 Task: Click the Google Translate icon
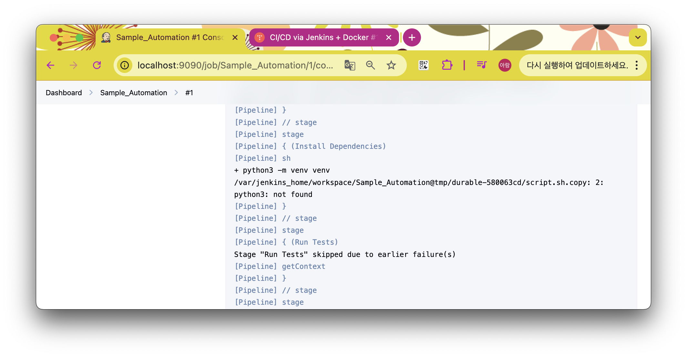(x=350, y=65)
